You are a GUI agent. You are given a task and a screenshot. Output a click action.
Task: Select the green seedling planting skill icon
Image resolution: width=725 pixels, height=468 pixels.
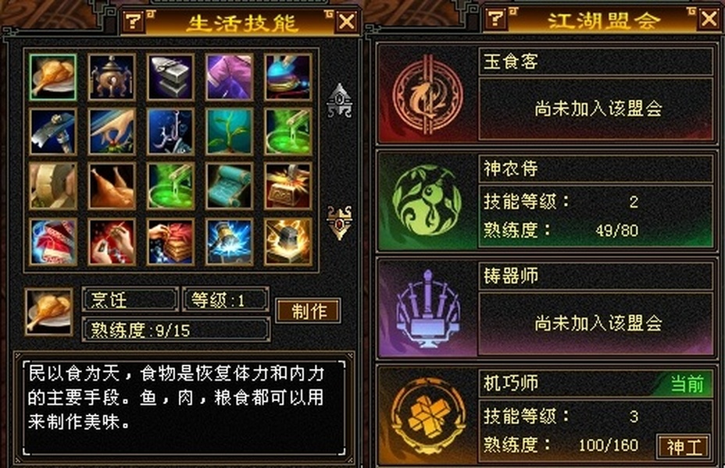230,132
